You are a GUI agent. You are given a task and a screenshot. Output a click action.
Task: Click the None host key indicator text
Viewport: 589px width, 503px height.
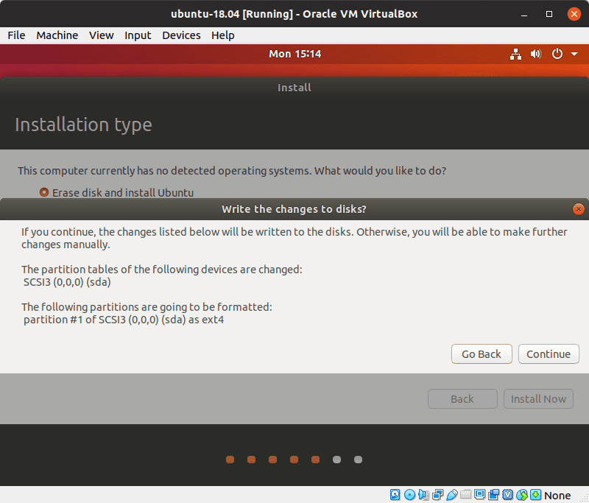(x=557, y=496)
